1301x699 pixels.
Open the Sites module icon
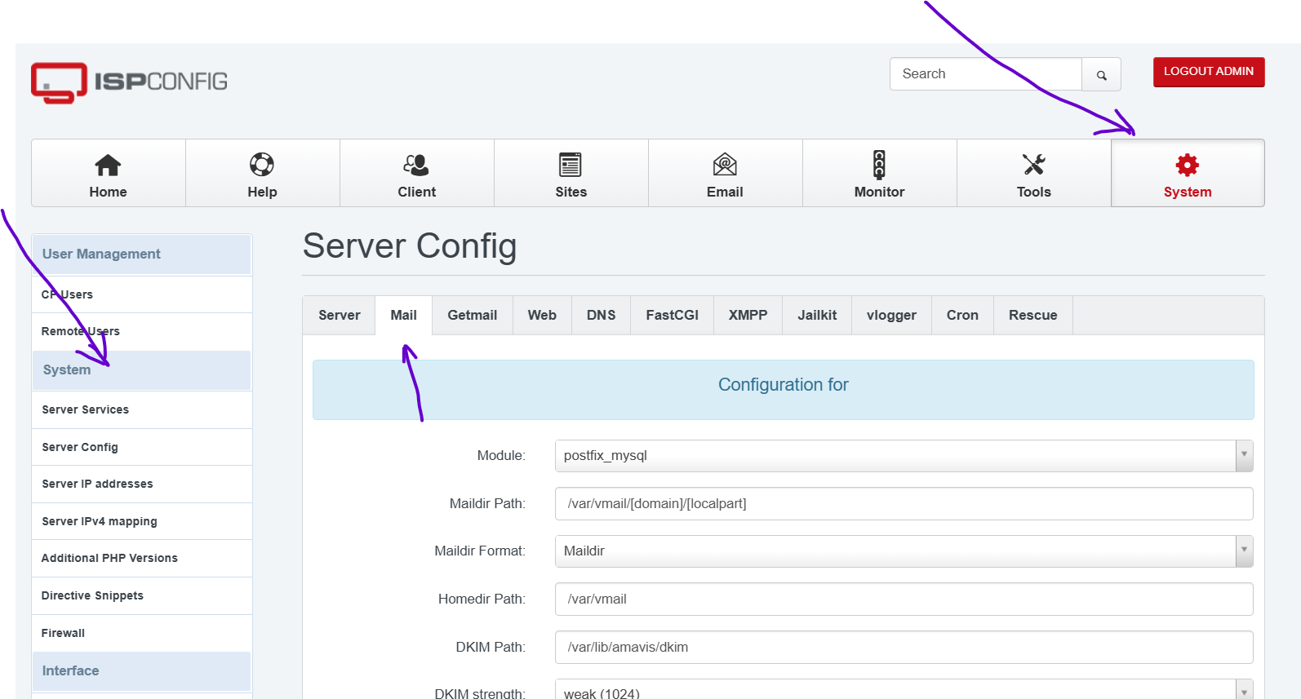tap(571, 165)
